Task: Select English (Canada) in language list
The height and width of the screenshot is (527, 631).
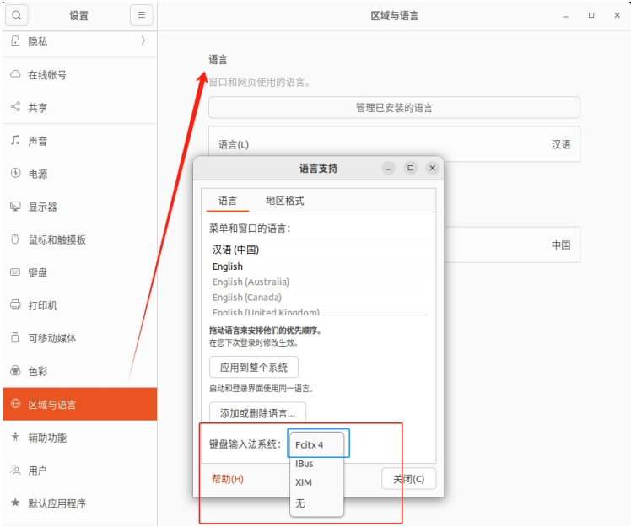Action: pos(318,298)
